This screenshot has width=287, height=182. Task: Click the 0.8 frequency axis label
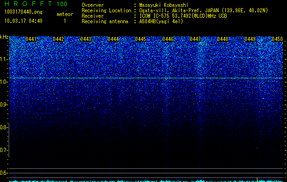(x=4, y=127)
